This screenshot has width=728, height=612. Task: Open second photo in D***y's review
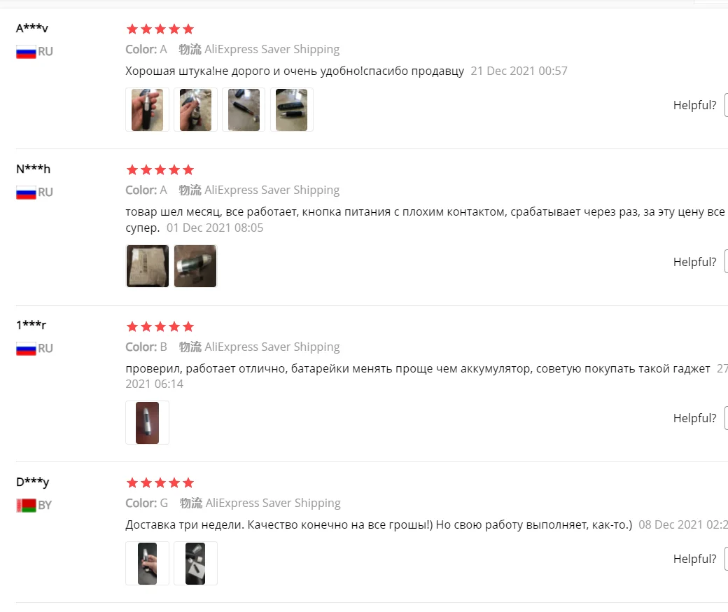[x=195, y=563]
